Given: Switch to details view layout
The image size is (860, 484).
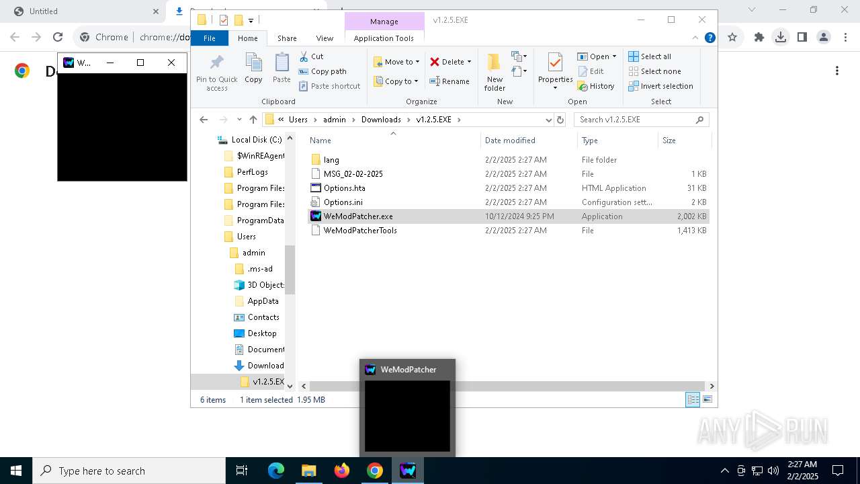Looking at the screenshot, I should (x=693, y=400).
